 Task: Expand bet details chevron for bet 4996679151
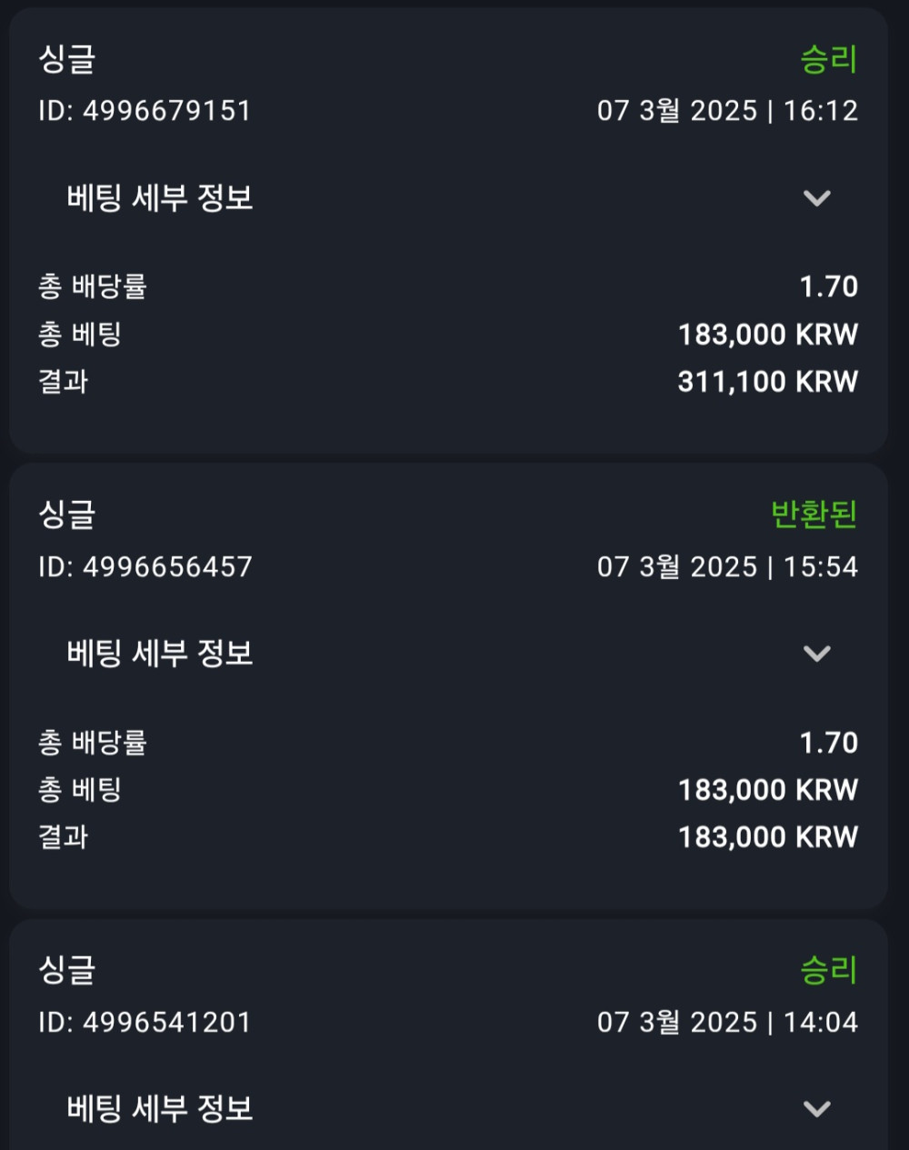point(816,198)
